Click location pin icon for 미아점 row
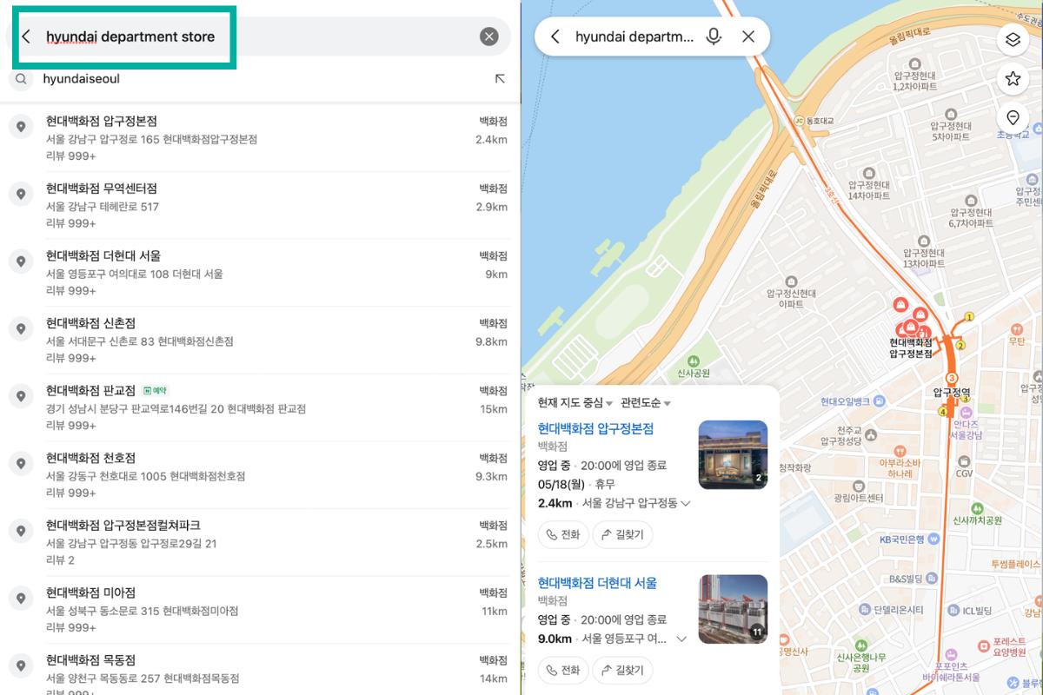 pyautogui.click(x=21, y=599)
